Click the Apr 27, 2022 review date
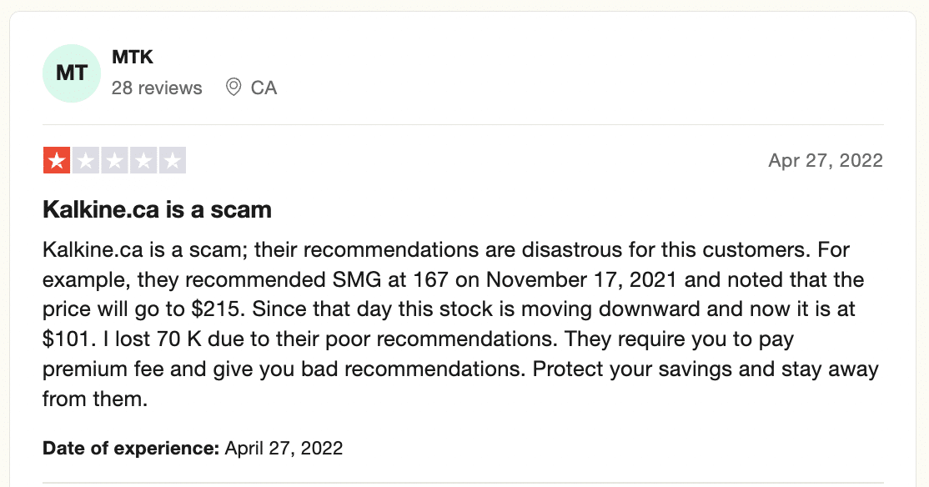 tap(826, 161)
